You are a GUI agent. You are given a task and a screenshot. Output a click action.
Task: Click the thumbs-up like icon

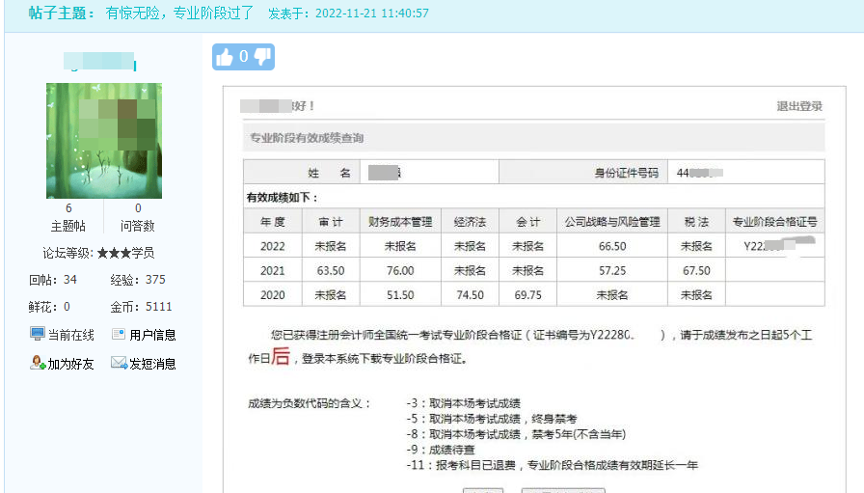coord(226,57)
